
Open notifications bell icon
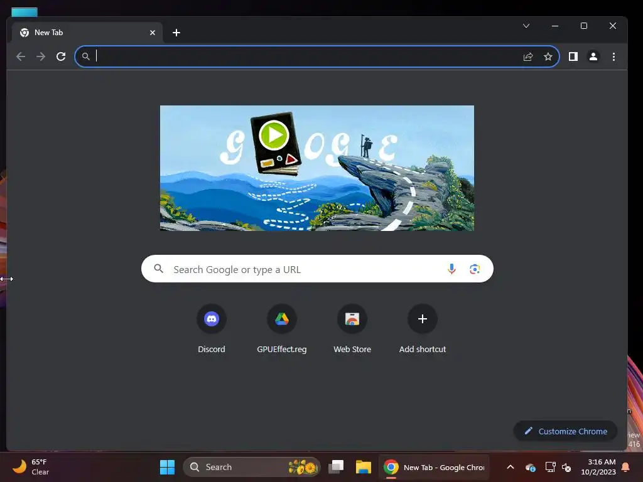(626, 467)
